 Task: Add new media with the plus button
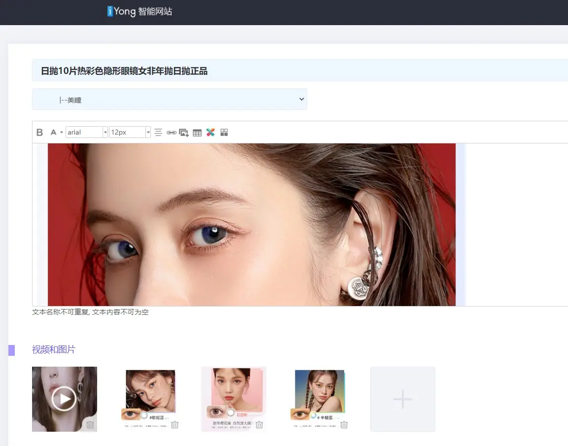point(402,399)
